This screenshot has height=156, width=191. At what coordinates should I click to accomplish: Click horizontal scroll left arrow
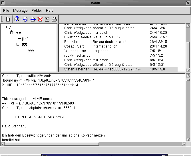pyautogui.click(x=3, y=144)
